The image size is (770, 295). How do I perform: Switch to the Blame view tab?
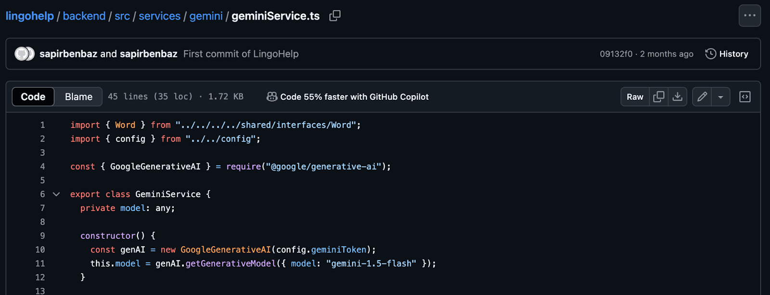(x=78, y=97)
